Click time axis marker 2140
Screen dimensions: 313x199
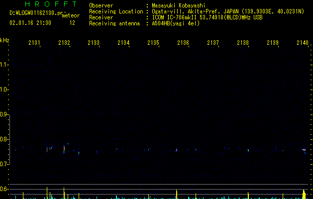303,42
